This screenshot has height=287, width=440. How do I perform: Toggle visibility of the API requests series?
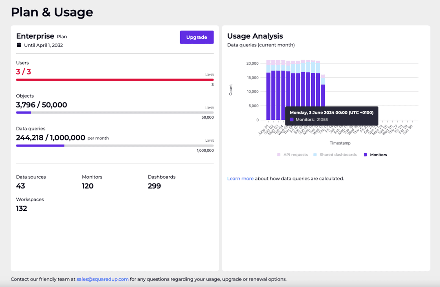(x=293, y=155)
